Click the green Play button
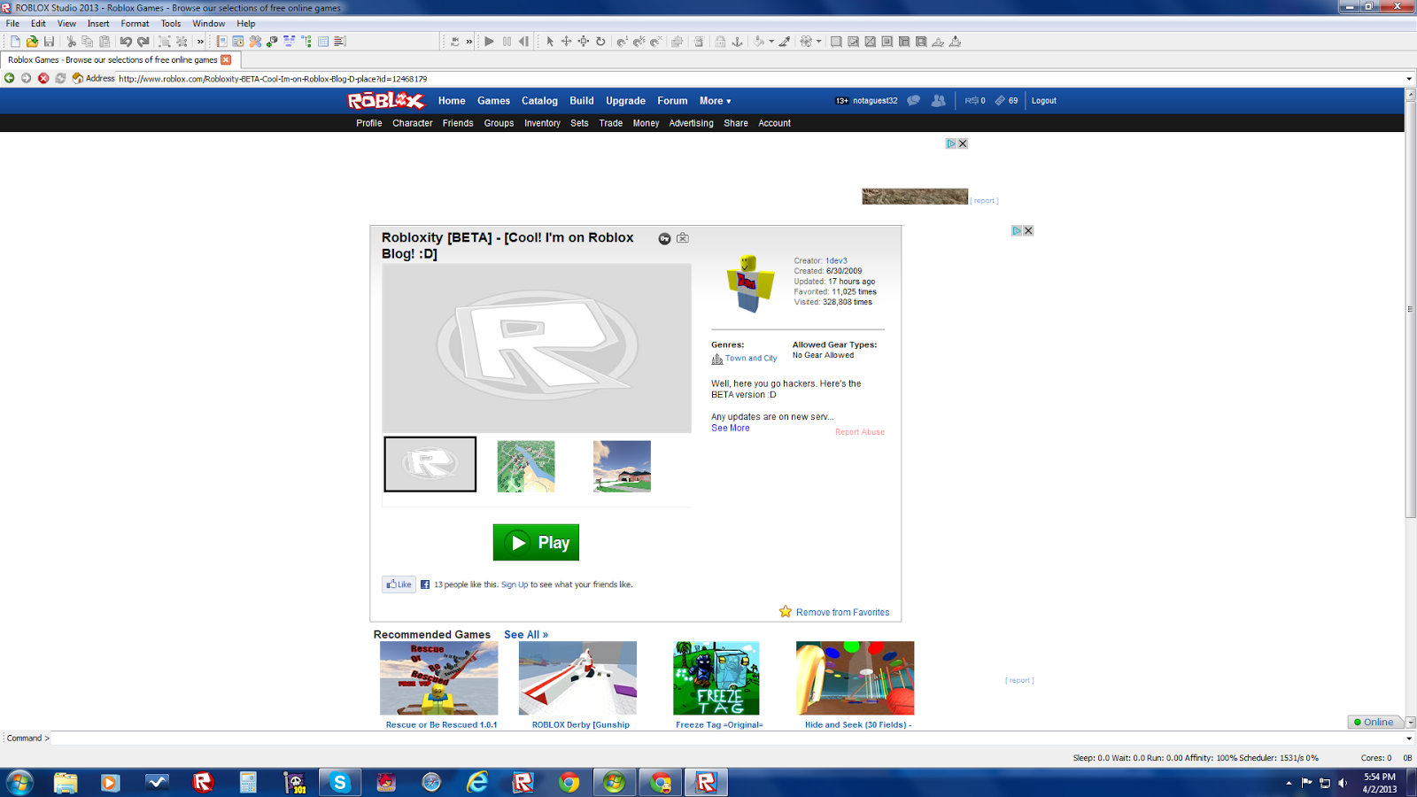1417x797 pixels. (536, 542)
